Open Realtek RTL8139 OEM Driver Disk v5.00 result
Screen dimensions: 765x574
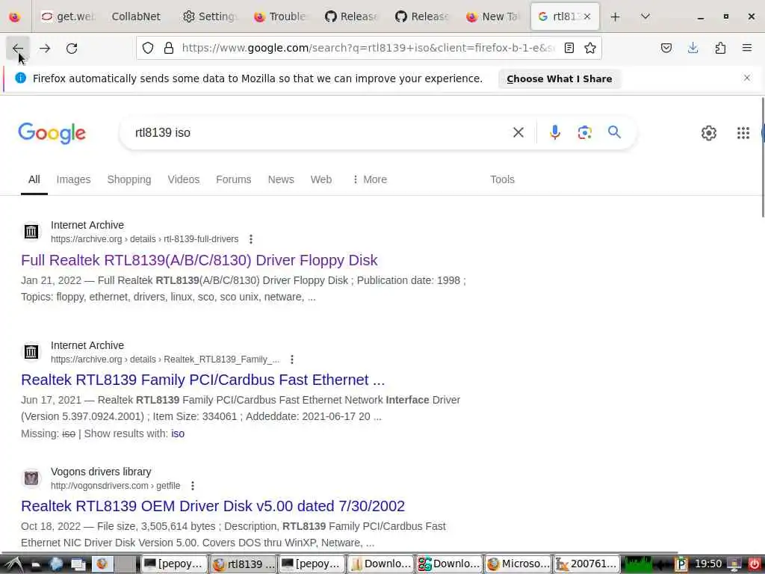tap(213, 506)
